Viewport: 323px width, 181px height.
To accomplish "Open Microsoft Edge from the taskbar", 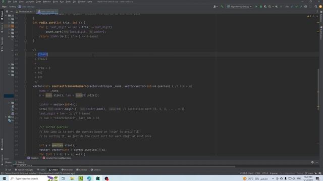I will click(x=89, y=178).
